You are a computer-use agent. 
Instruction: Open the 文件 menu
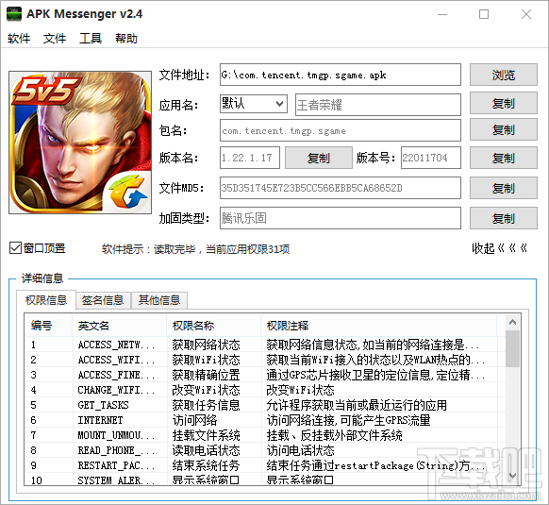[x=55, y=38]
